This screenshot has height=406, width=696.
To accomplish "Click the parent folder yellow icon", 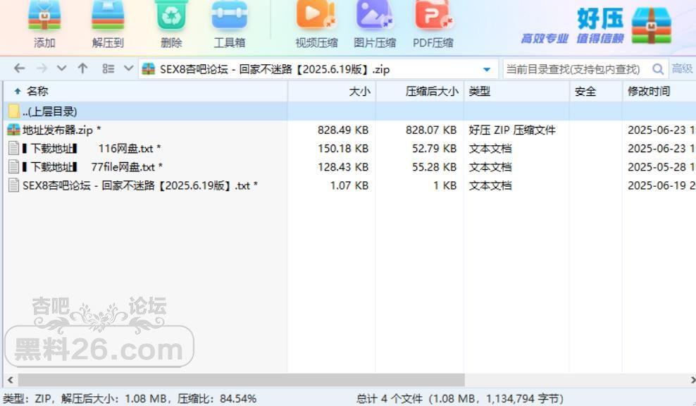I will pos(14,111).
